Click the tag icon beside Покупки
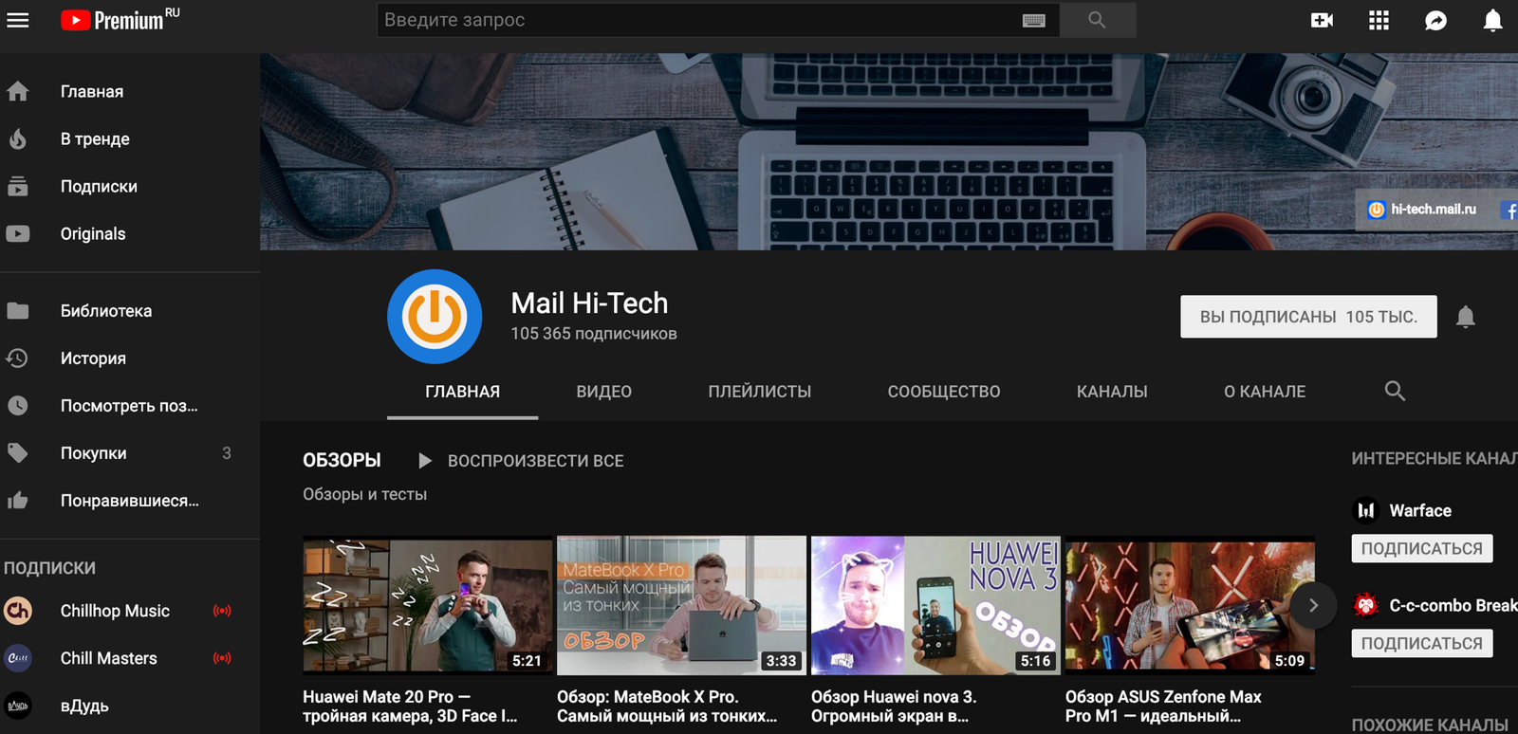 18,452
